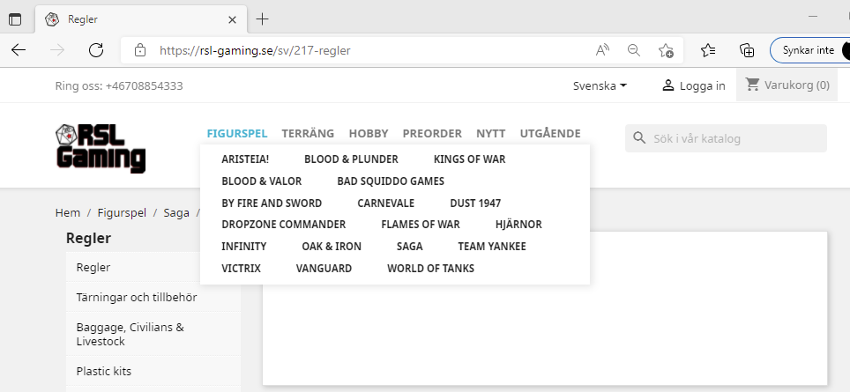Select Dropzone Commander submenu item
This screenshot has width=850, height=392.
pyautogui.click(x=284, y=224)
